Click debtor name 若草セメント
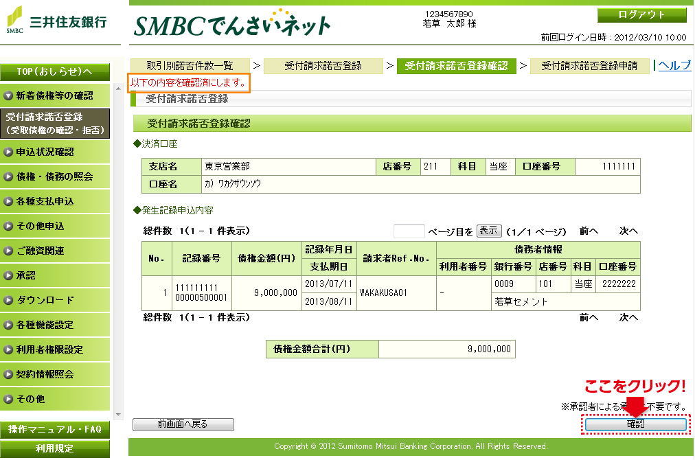This screenshot has width=695, height=460. coord(521,302)
